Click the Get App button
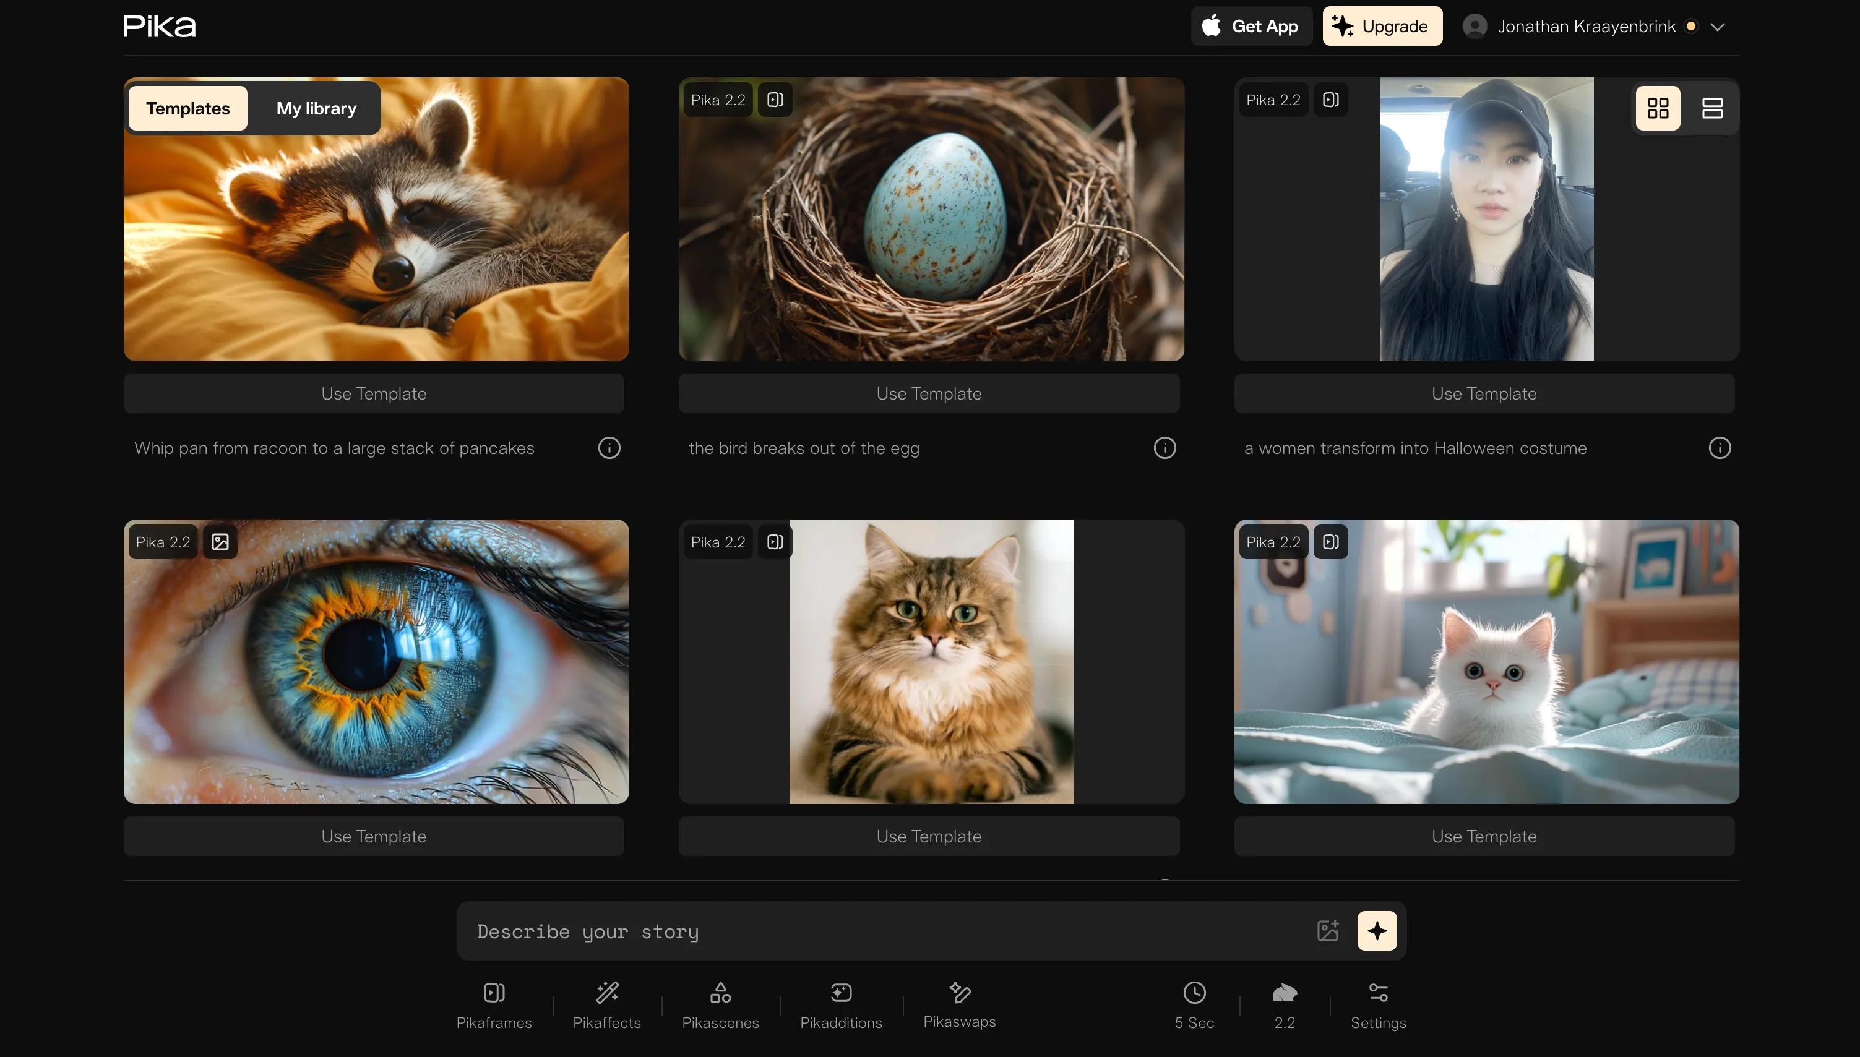Image resolution: width=1860 pixels, height=1057 pixels. click(1251, 26)
